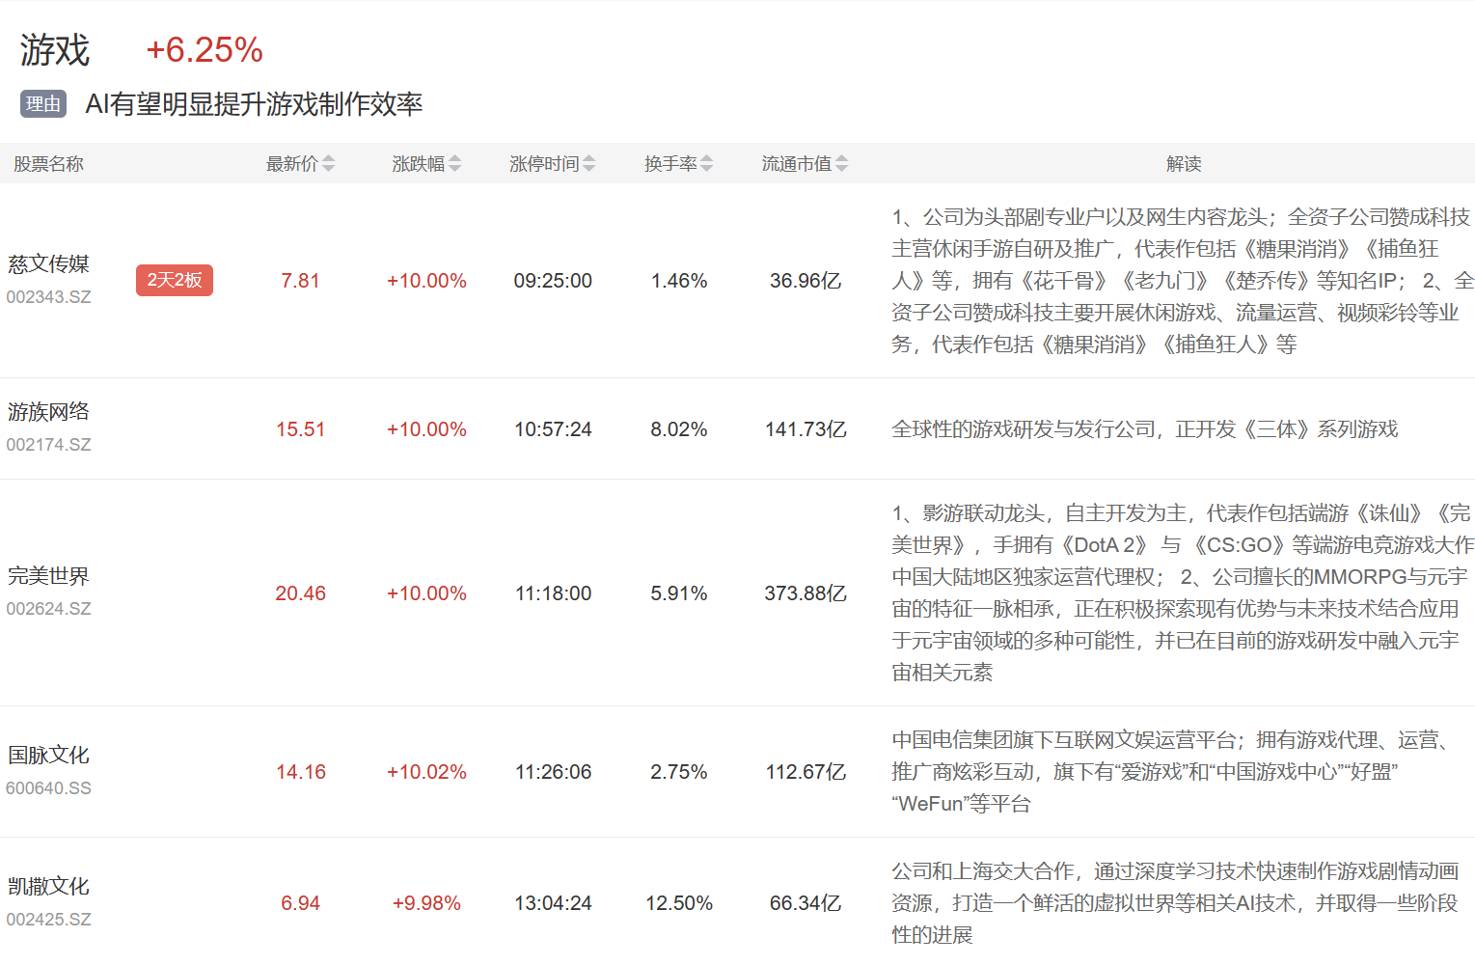Screen dimensions: 1475x965
Task: Select stock code 002624.SZ
Action: [x=49, y=609]
